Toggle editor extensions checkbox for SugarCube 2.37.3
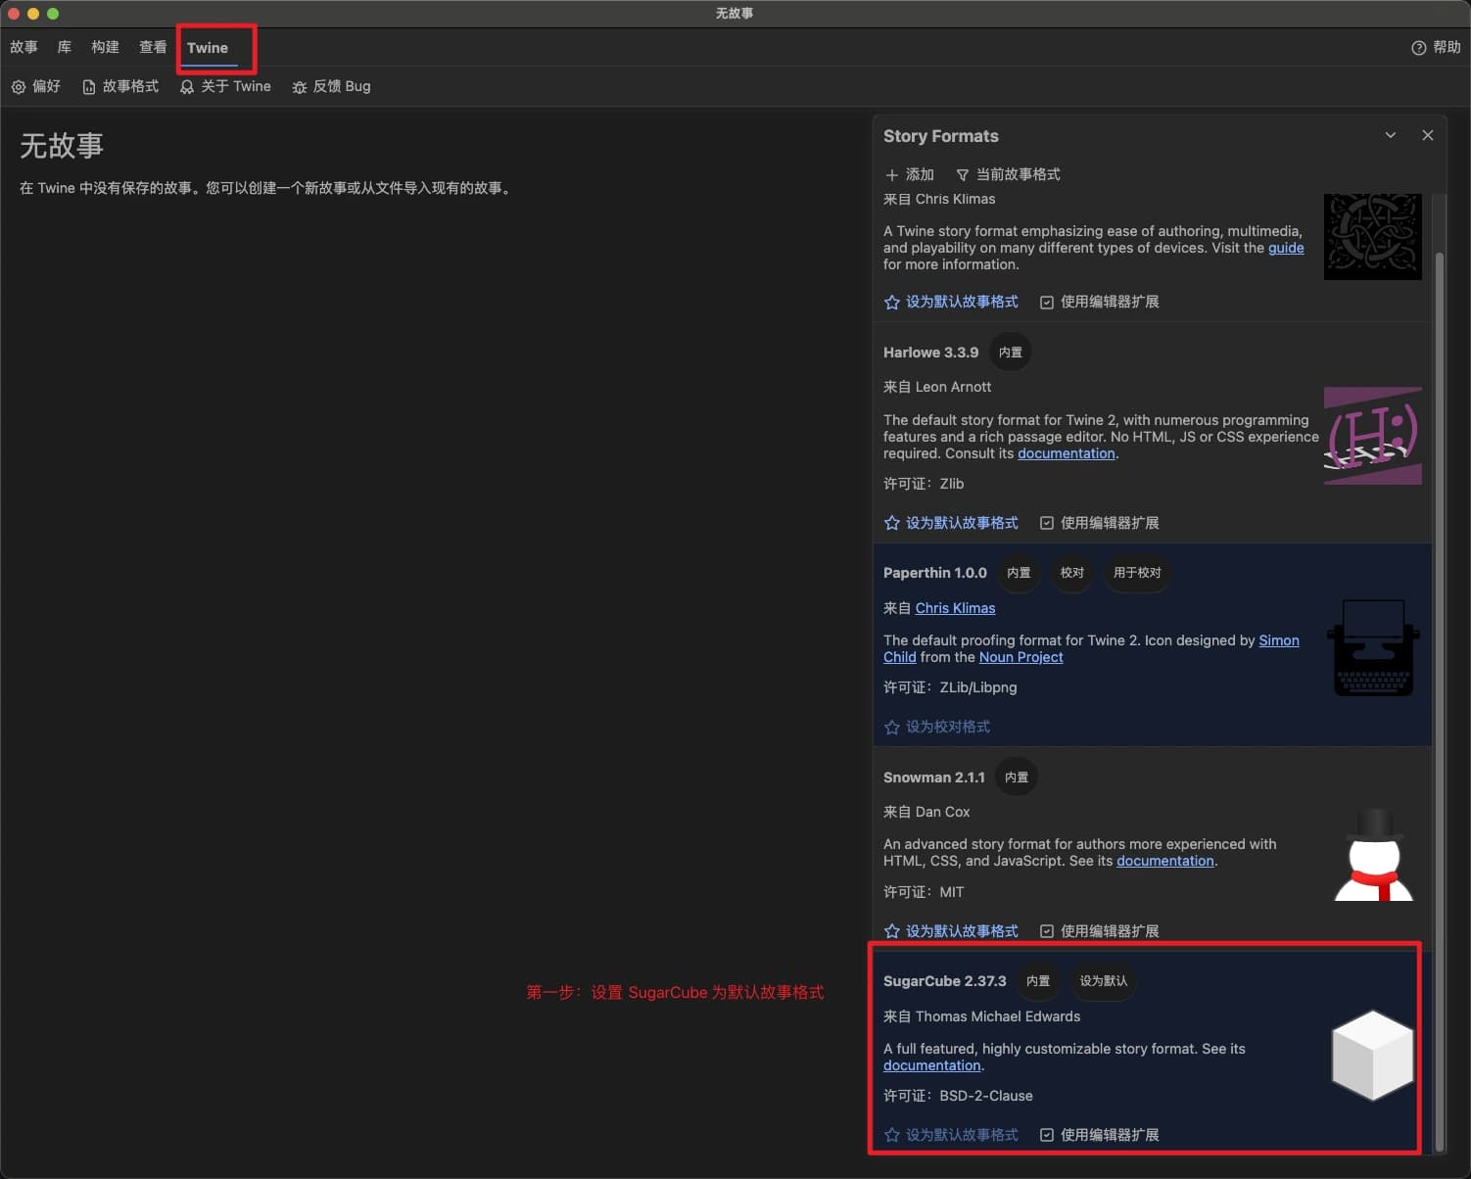This screenshot has height=1179, width=1471. (1047, 1135)
